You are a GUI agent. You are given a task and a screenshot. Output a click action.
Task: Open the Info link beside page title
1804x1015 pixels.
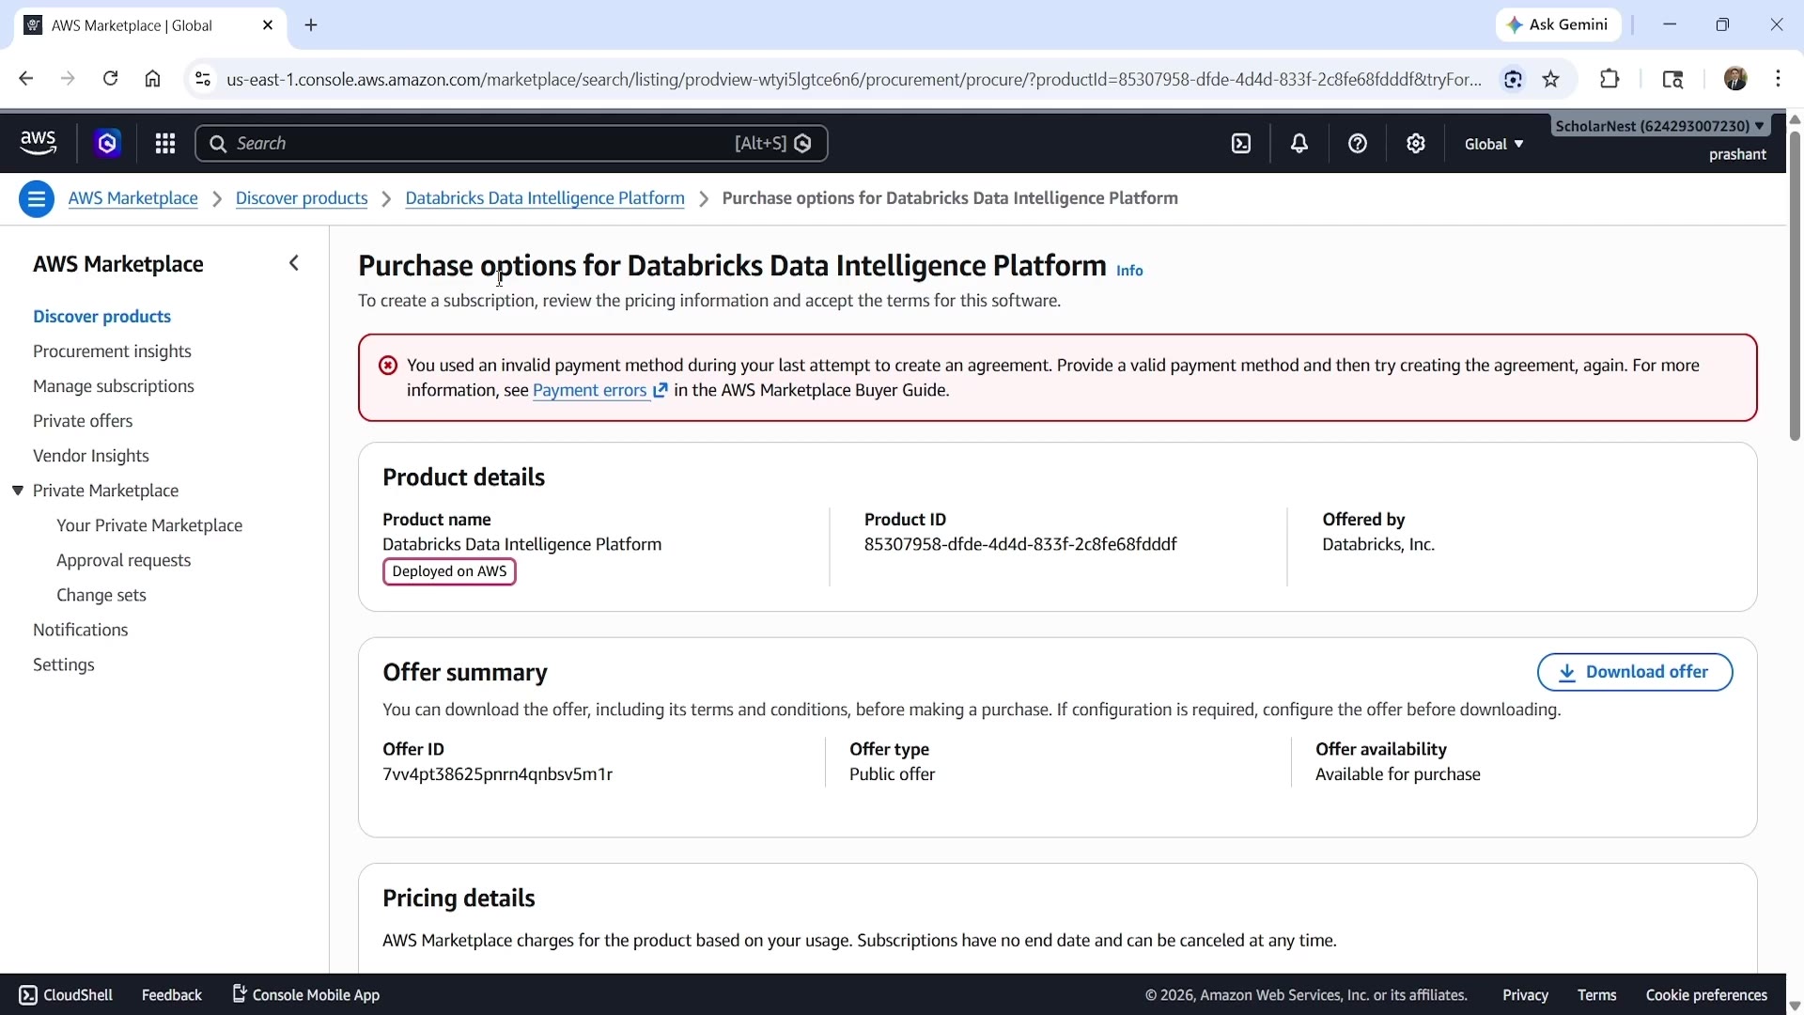coord(1129,271)
